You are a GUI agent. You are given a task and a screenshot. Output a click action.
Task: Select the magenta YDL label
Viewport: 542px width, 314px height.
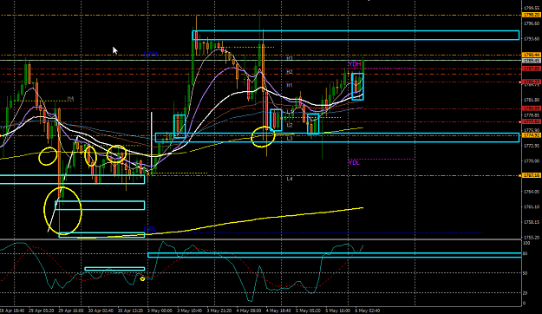click(x=354, y=162)
